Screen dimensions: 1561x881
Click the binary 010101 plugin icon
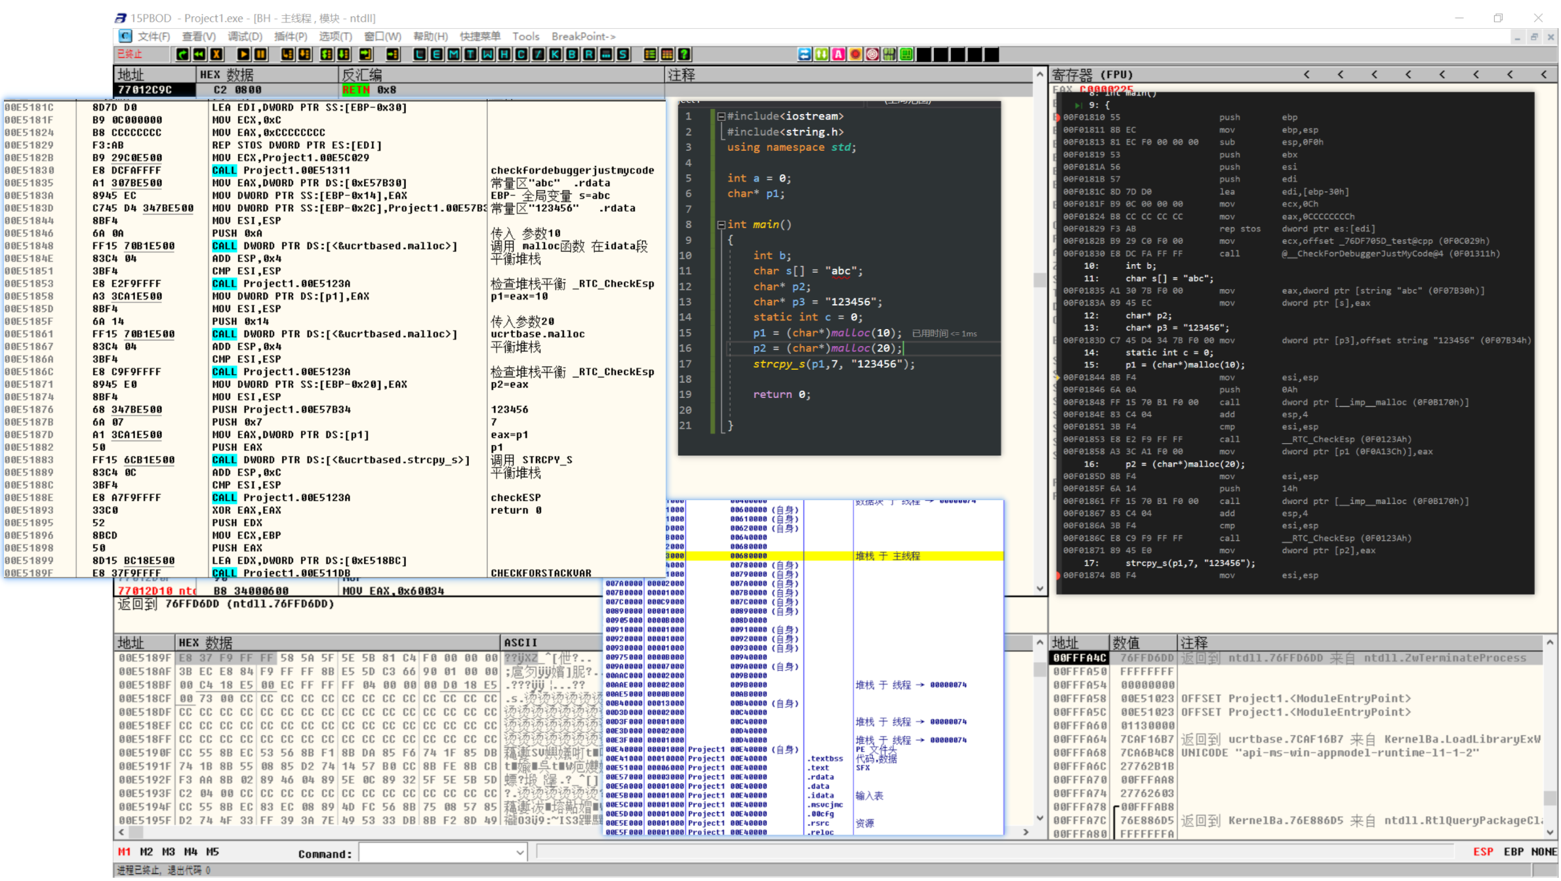889,54
